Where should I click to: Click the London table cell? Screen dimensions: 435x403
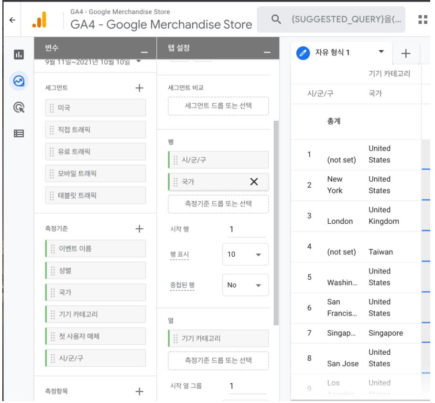coord(340,221)
